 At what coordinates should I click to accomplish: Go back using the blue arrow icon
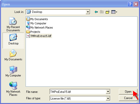click(96, 12)
